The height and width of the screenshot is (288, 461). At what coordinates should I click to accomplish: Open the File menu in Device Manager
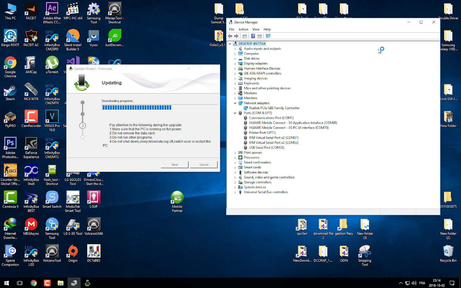point(232,29)
